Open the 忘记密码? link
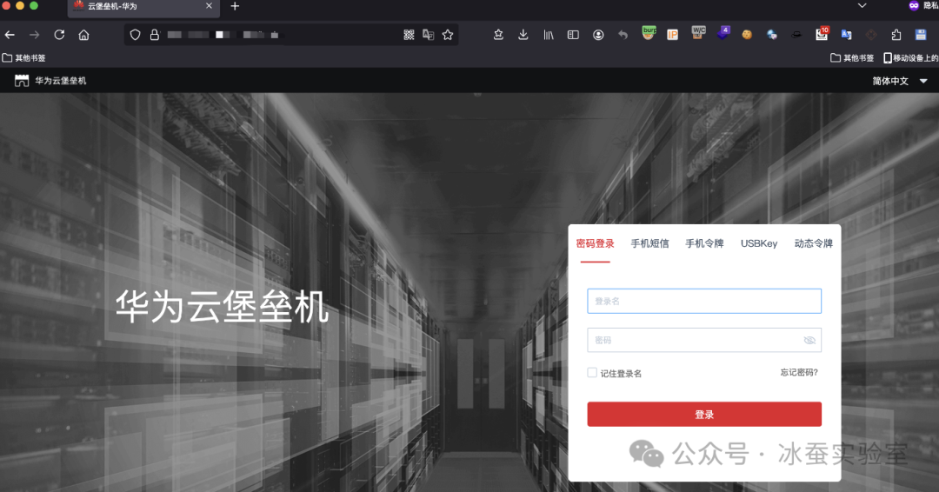 (x=799, y=372)
